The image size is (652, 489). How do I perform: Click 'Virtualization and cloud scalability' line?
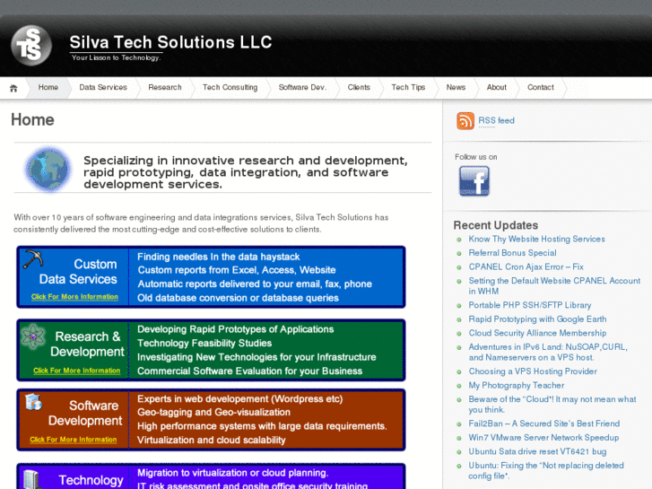point(212,440)
